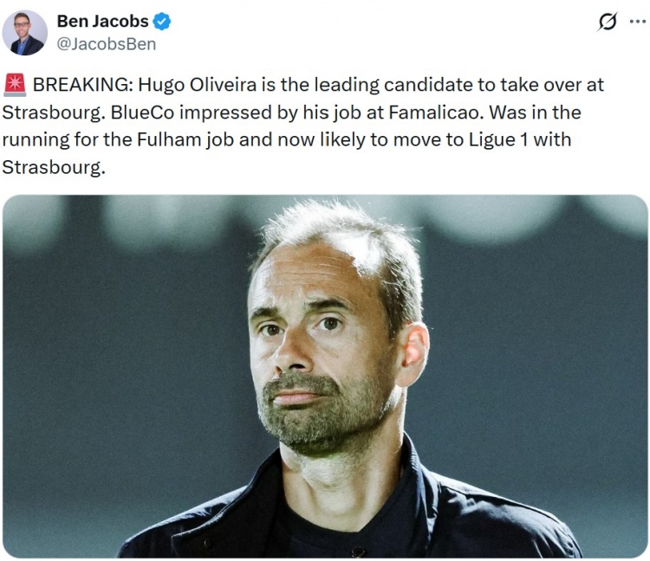Open Ben Jacobs' profile avatar
This screenshot has width=650, height=561.
(24, 33)
